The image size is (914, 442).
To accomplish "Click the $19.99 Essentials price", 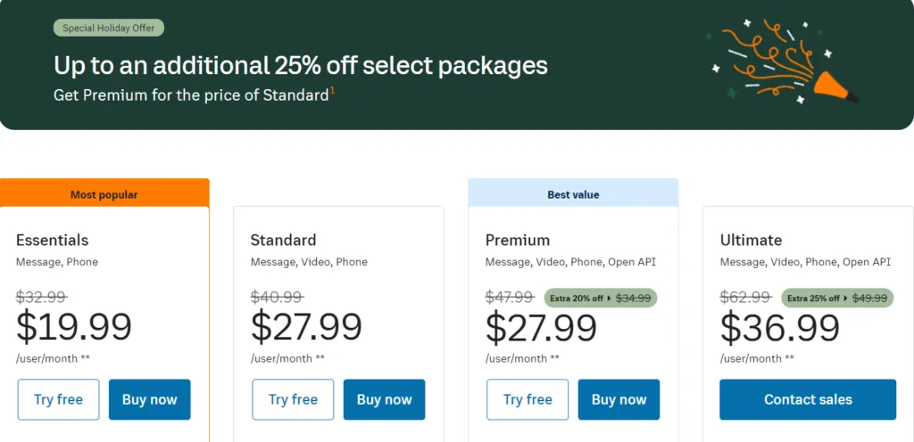I will pyautogui.click(x=74, y=327).
